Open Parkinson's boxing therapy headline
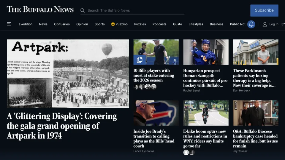The width and height of the screenshot is (285, 160). pos(254,78)
